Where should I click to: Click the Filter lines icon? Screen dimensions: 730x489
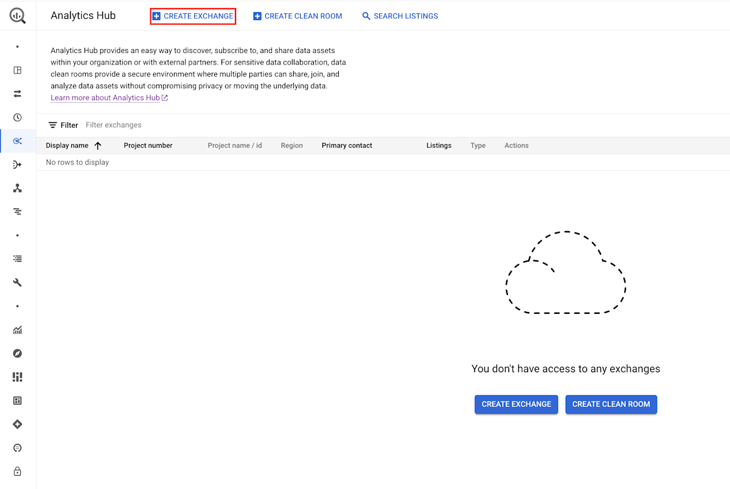click(53, 125)
